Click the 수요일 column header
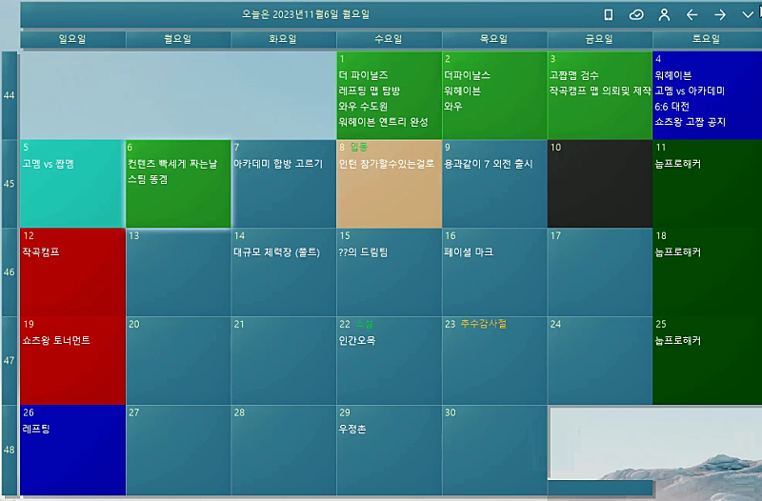 (x=390, y=39)
